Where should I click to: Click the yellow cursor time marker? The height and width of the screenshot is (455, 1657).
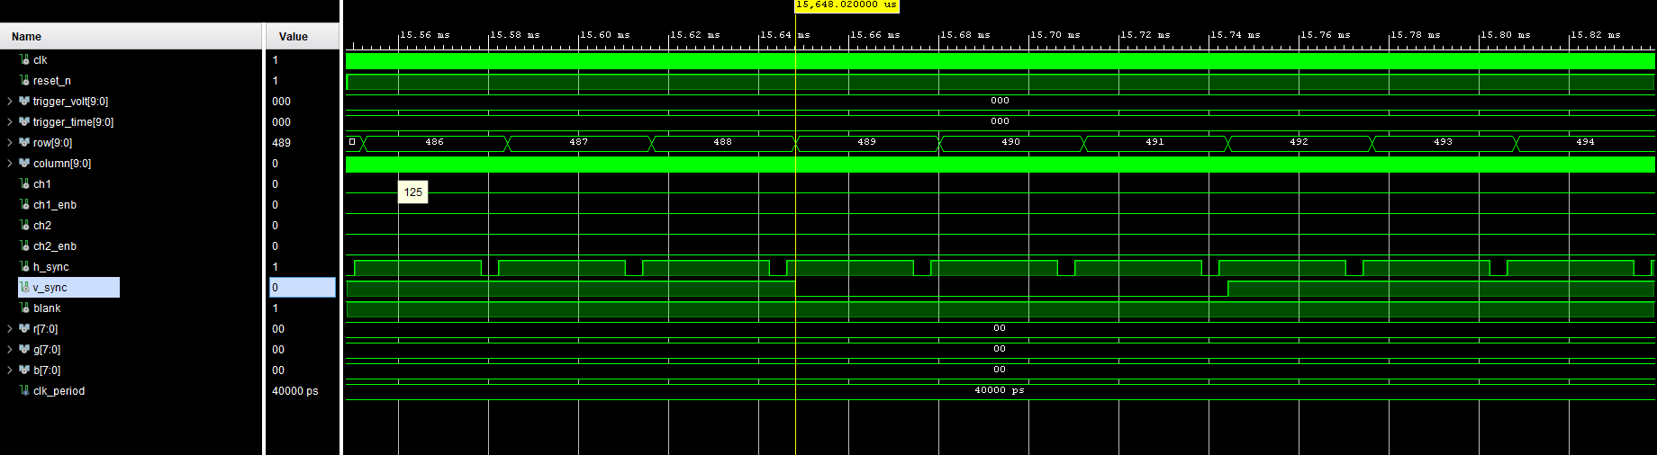click(847, 5)
